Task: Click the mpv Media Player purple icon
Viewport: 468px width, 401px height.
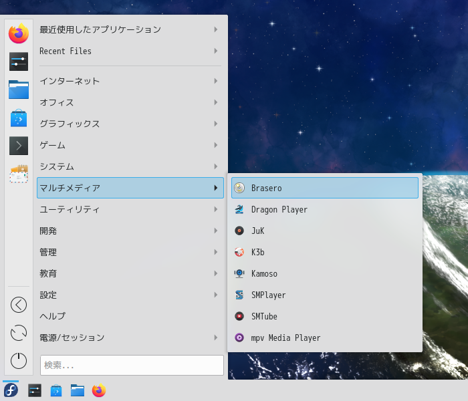Action: (239, 338)
